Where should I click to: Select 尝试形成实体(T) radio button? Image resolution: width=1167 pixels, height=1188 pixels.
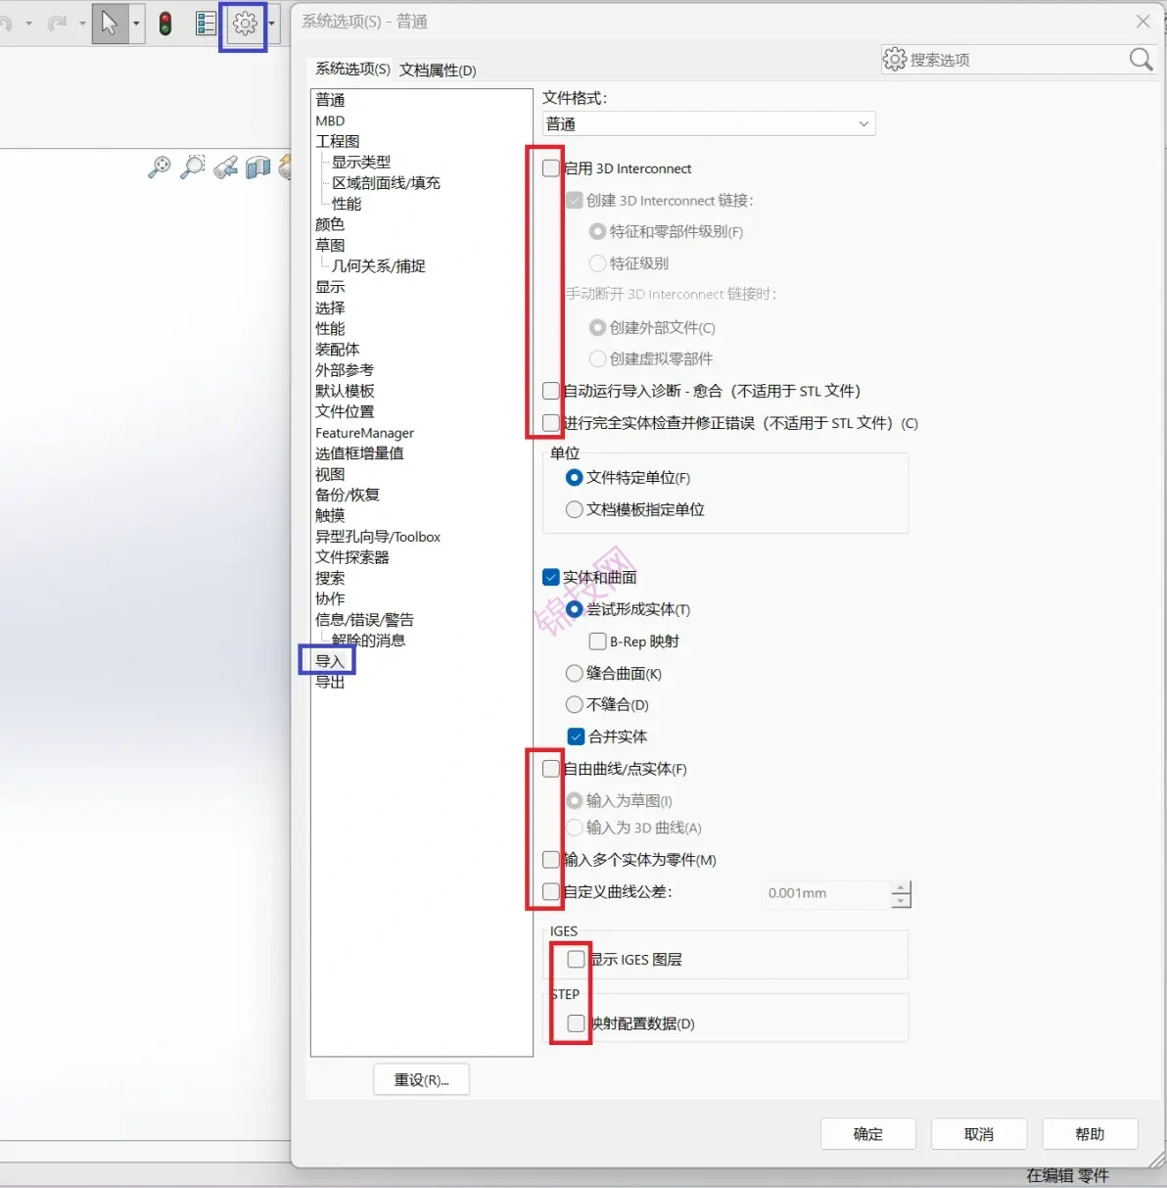tap(575, 609)
